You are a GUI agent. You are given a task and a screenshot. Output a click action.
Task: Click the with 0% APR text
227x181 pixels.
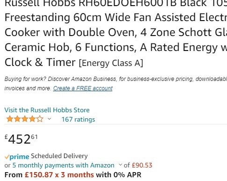click(118, 175)
